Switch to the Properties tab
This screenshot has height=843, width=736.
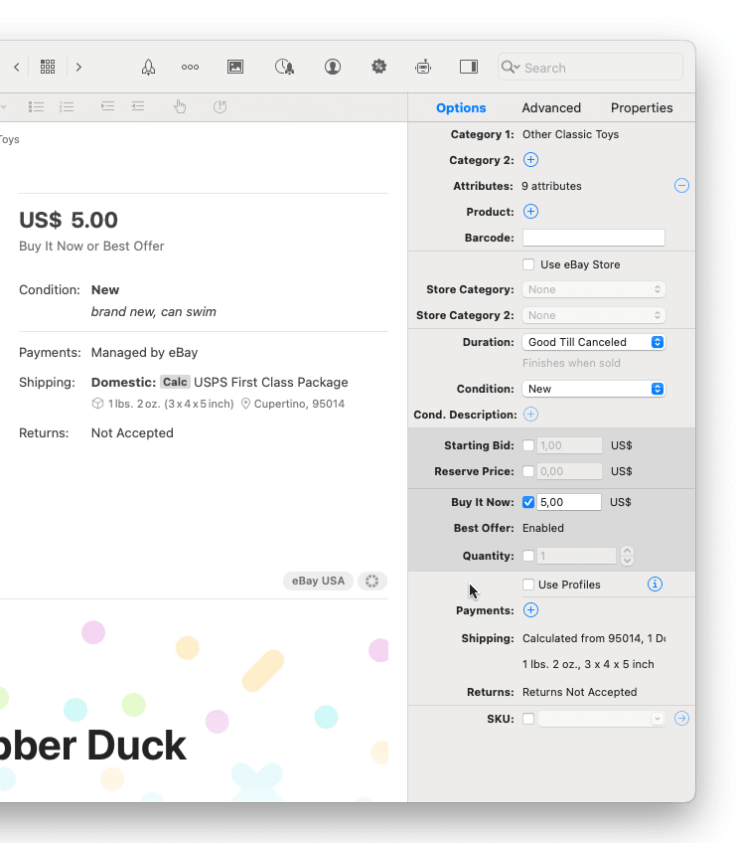[642, 107]
